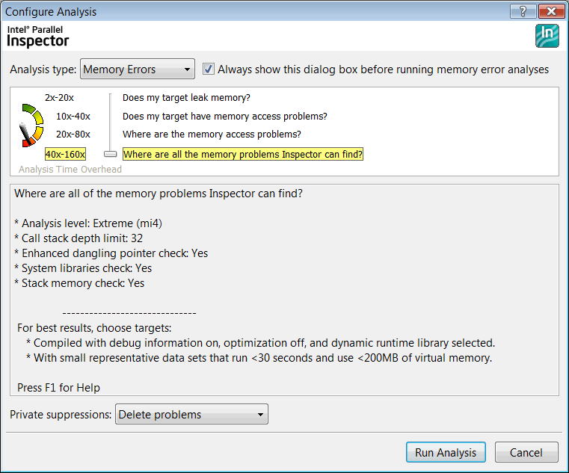Open the Analysis type dropdown
Viewport: 569px width, 473px height.
[x=137, y=69]
